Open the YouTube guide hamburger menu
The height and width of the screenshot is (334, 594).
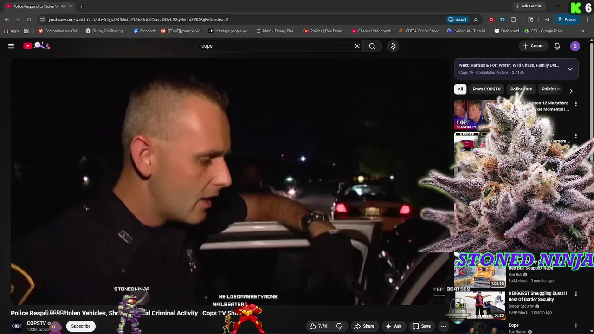(x=11, y=46)
